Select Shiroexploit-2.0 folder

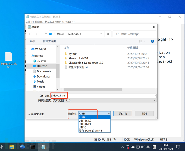click(78, 58)
